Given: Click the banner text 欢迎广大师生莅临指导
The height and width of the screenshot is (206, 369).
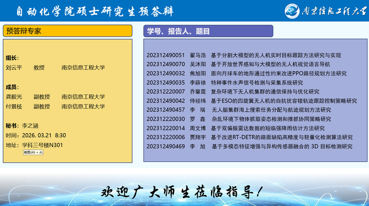Looking at the screenshot, I should tap(184, 191).
